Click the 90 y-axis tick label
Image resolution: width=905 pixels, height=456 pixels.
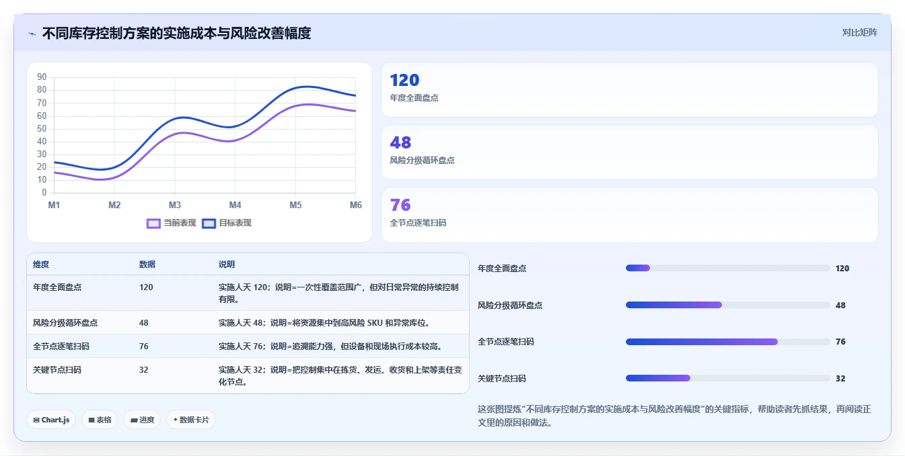(x=42, y=77)
